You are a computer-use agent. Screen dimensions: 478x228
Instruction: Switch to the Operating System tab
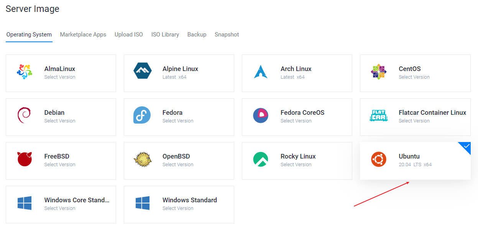(x=29, y=35)
